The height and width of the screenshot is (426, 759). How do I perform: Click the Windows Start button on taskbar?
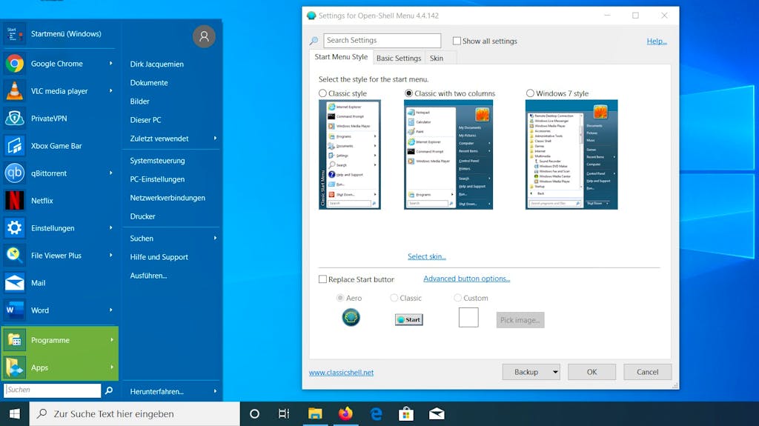[x=15, y=414]
